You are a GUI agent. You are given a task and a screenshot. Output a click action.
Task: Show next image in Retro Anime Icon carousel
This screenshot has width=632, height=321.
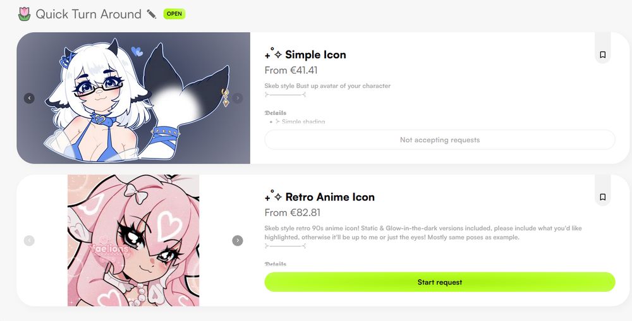238,241
